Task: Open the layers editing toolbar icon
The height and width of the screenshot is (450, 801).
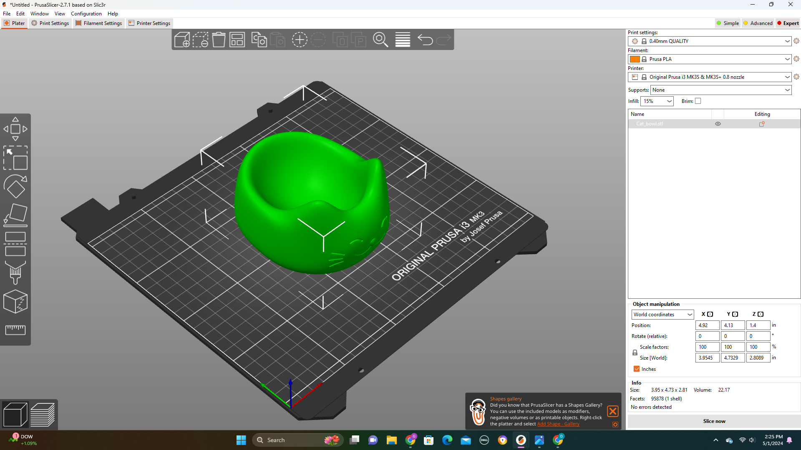Action: pyautogui.click(x=403, y=40)
